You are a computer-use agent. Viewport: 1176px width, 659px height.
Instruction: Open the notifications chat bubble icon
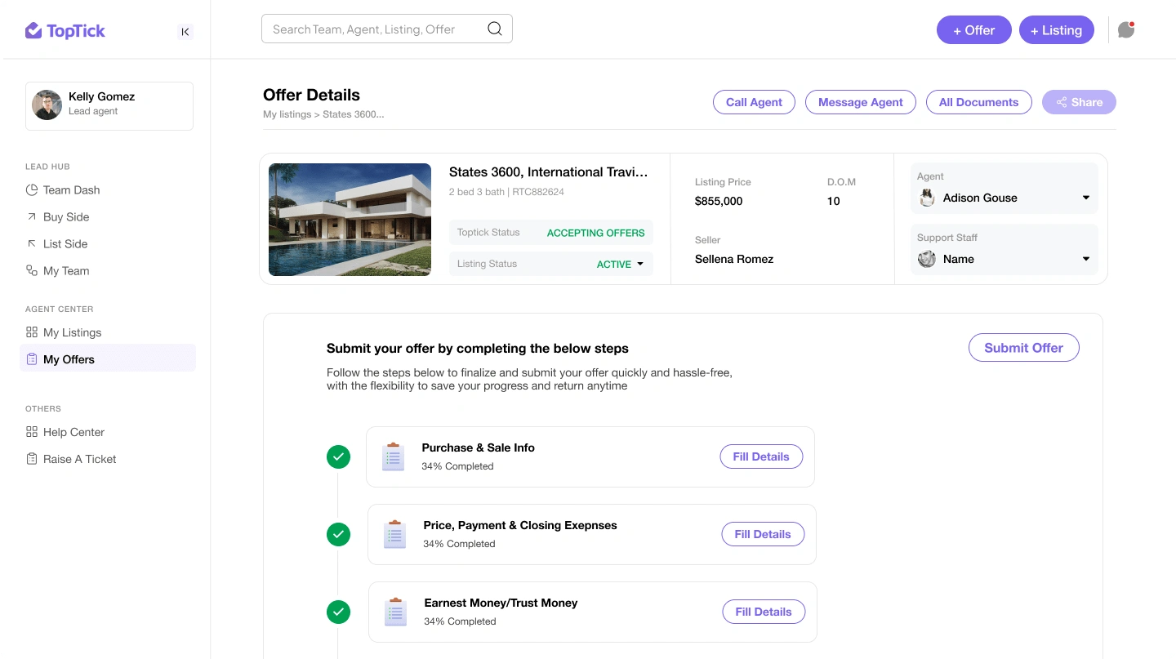pyautogui.click(x=1126, y=30)
